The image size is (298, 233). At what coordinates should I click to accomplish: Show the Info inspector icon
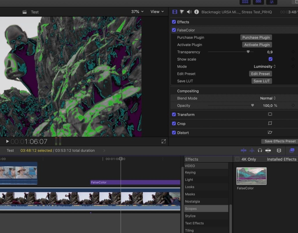196,12
